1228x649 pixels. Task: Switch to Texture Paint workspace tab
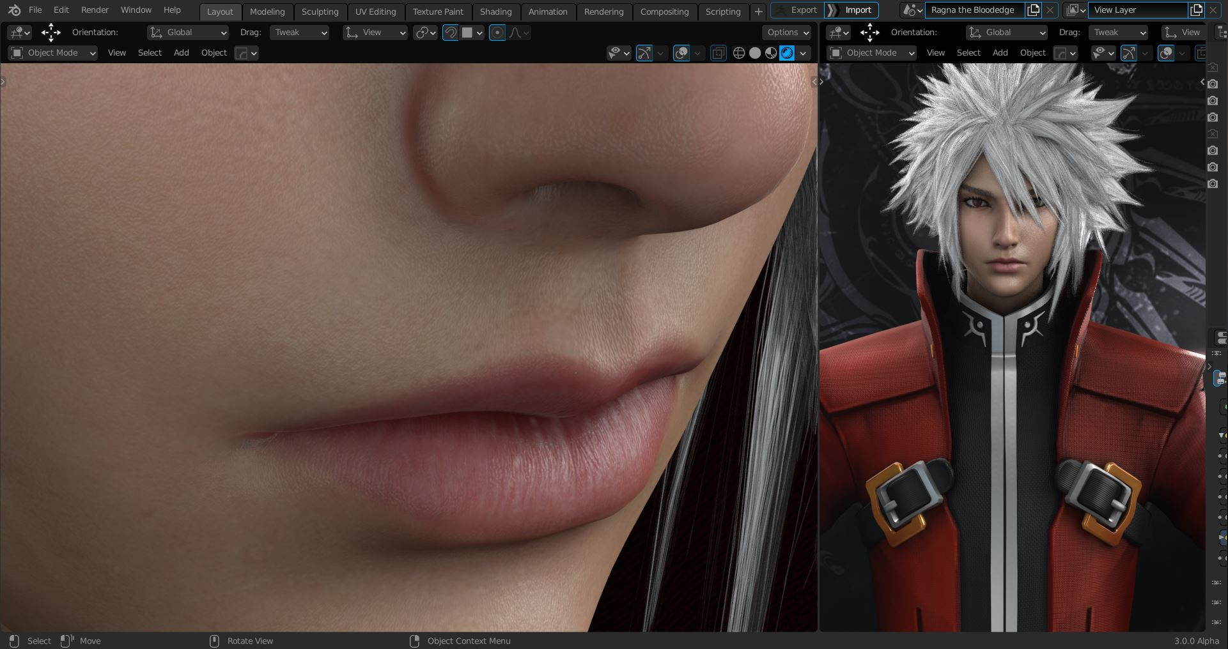(438, 11)
